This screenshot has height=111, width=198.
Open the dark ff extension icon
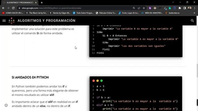click(x=160, y=8)
